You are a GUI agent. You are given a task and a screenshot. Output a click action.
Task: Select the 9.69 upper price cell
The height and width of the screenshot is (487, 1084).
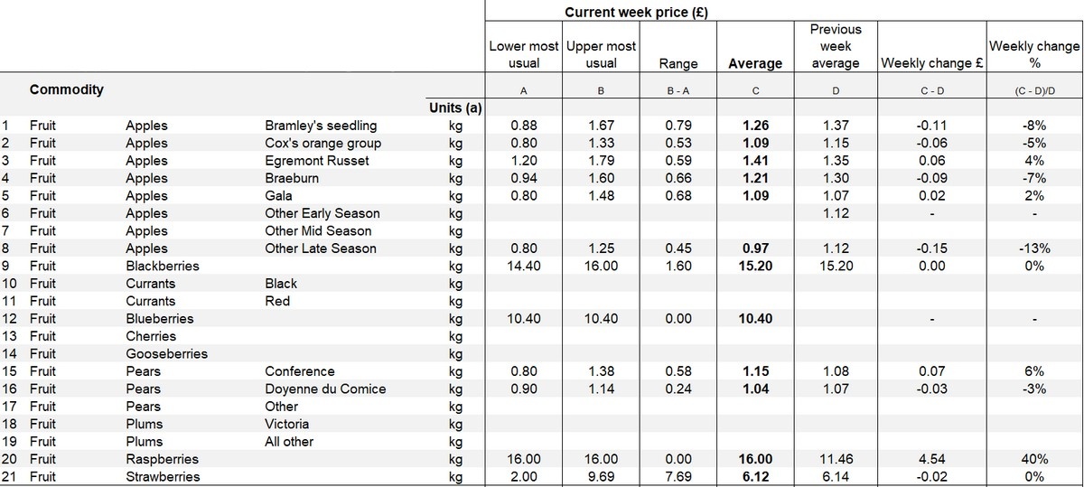[x=601, y=476]
